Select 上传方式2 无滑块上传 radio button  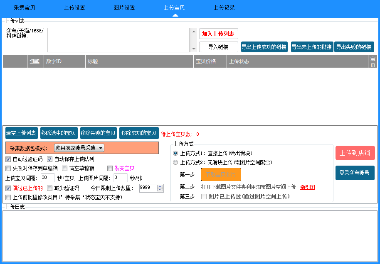[x=175, y=162]
